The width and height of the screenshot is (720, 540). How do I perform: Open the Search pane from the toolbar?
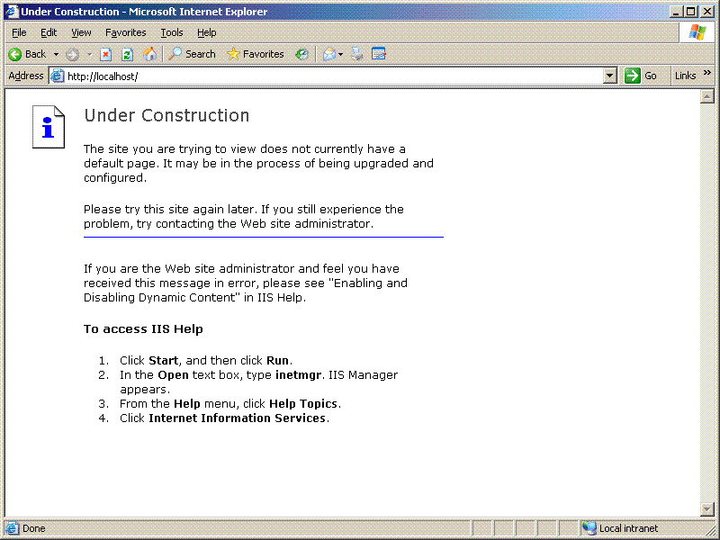click(192, 54)
